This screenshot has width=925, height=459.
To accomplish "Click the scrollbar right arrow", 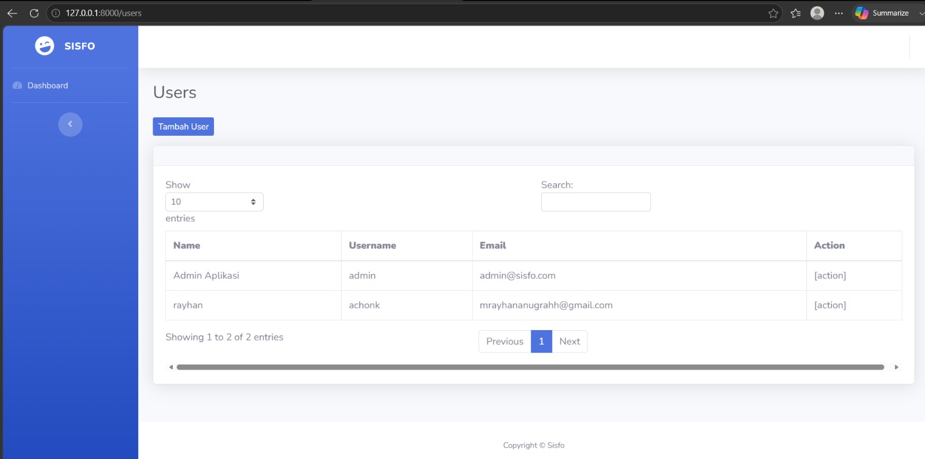I will 897,367.
